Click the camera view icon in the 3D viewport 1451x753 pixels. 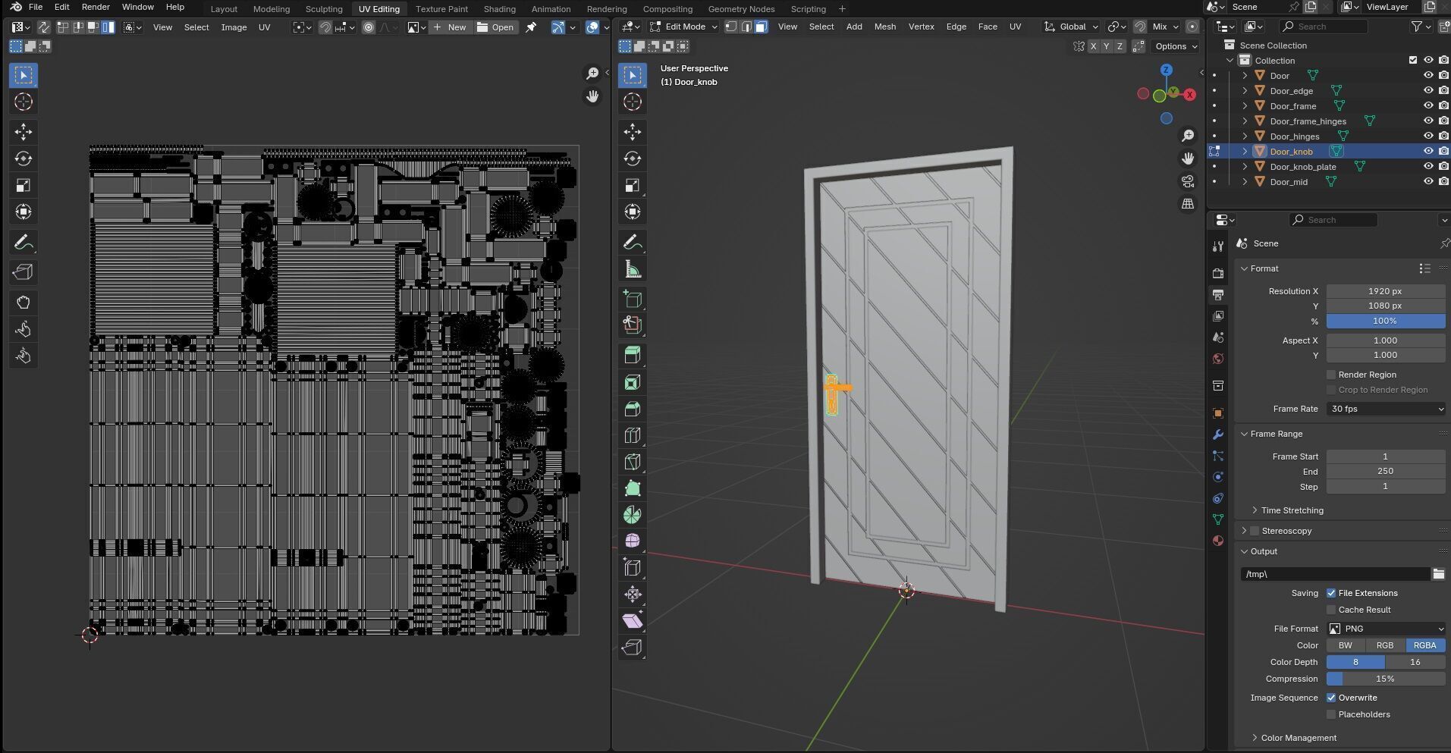pyautogui.click(x=1188, y=181)
